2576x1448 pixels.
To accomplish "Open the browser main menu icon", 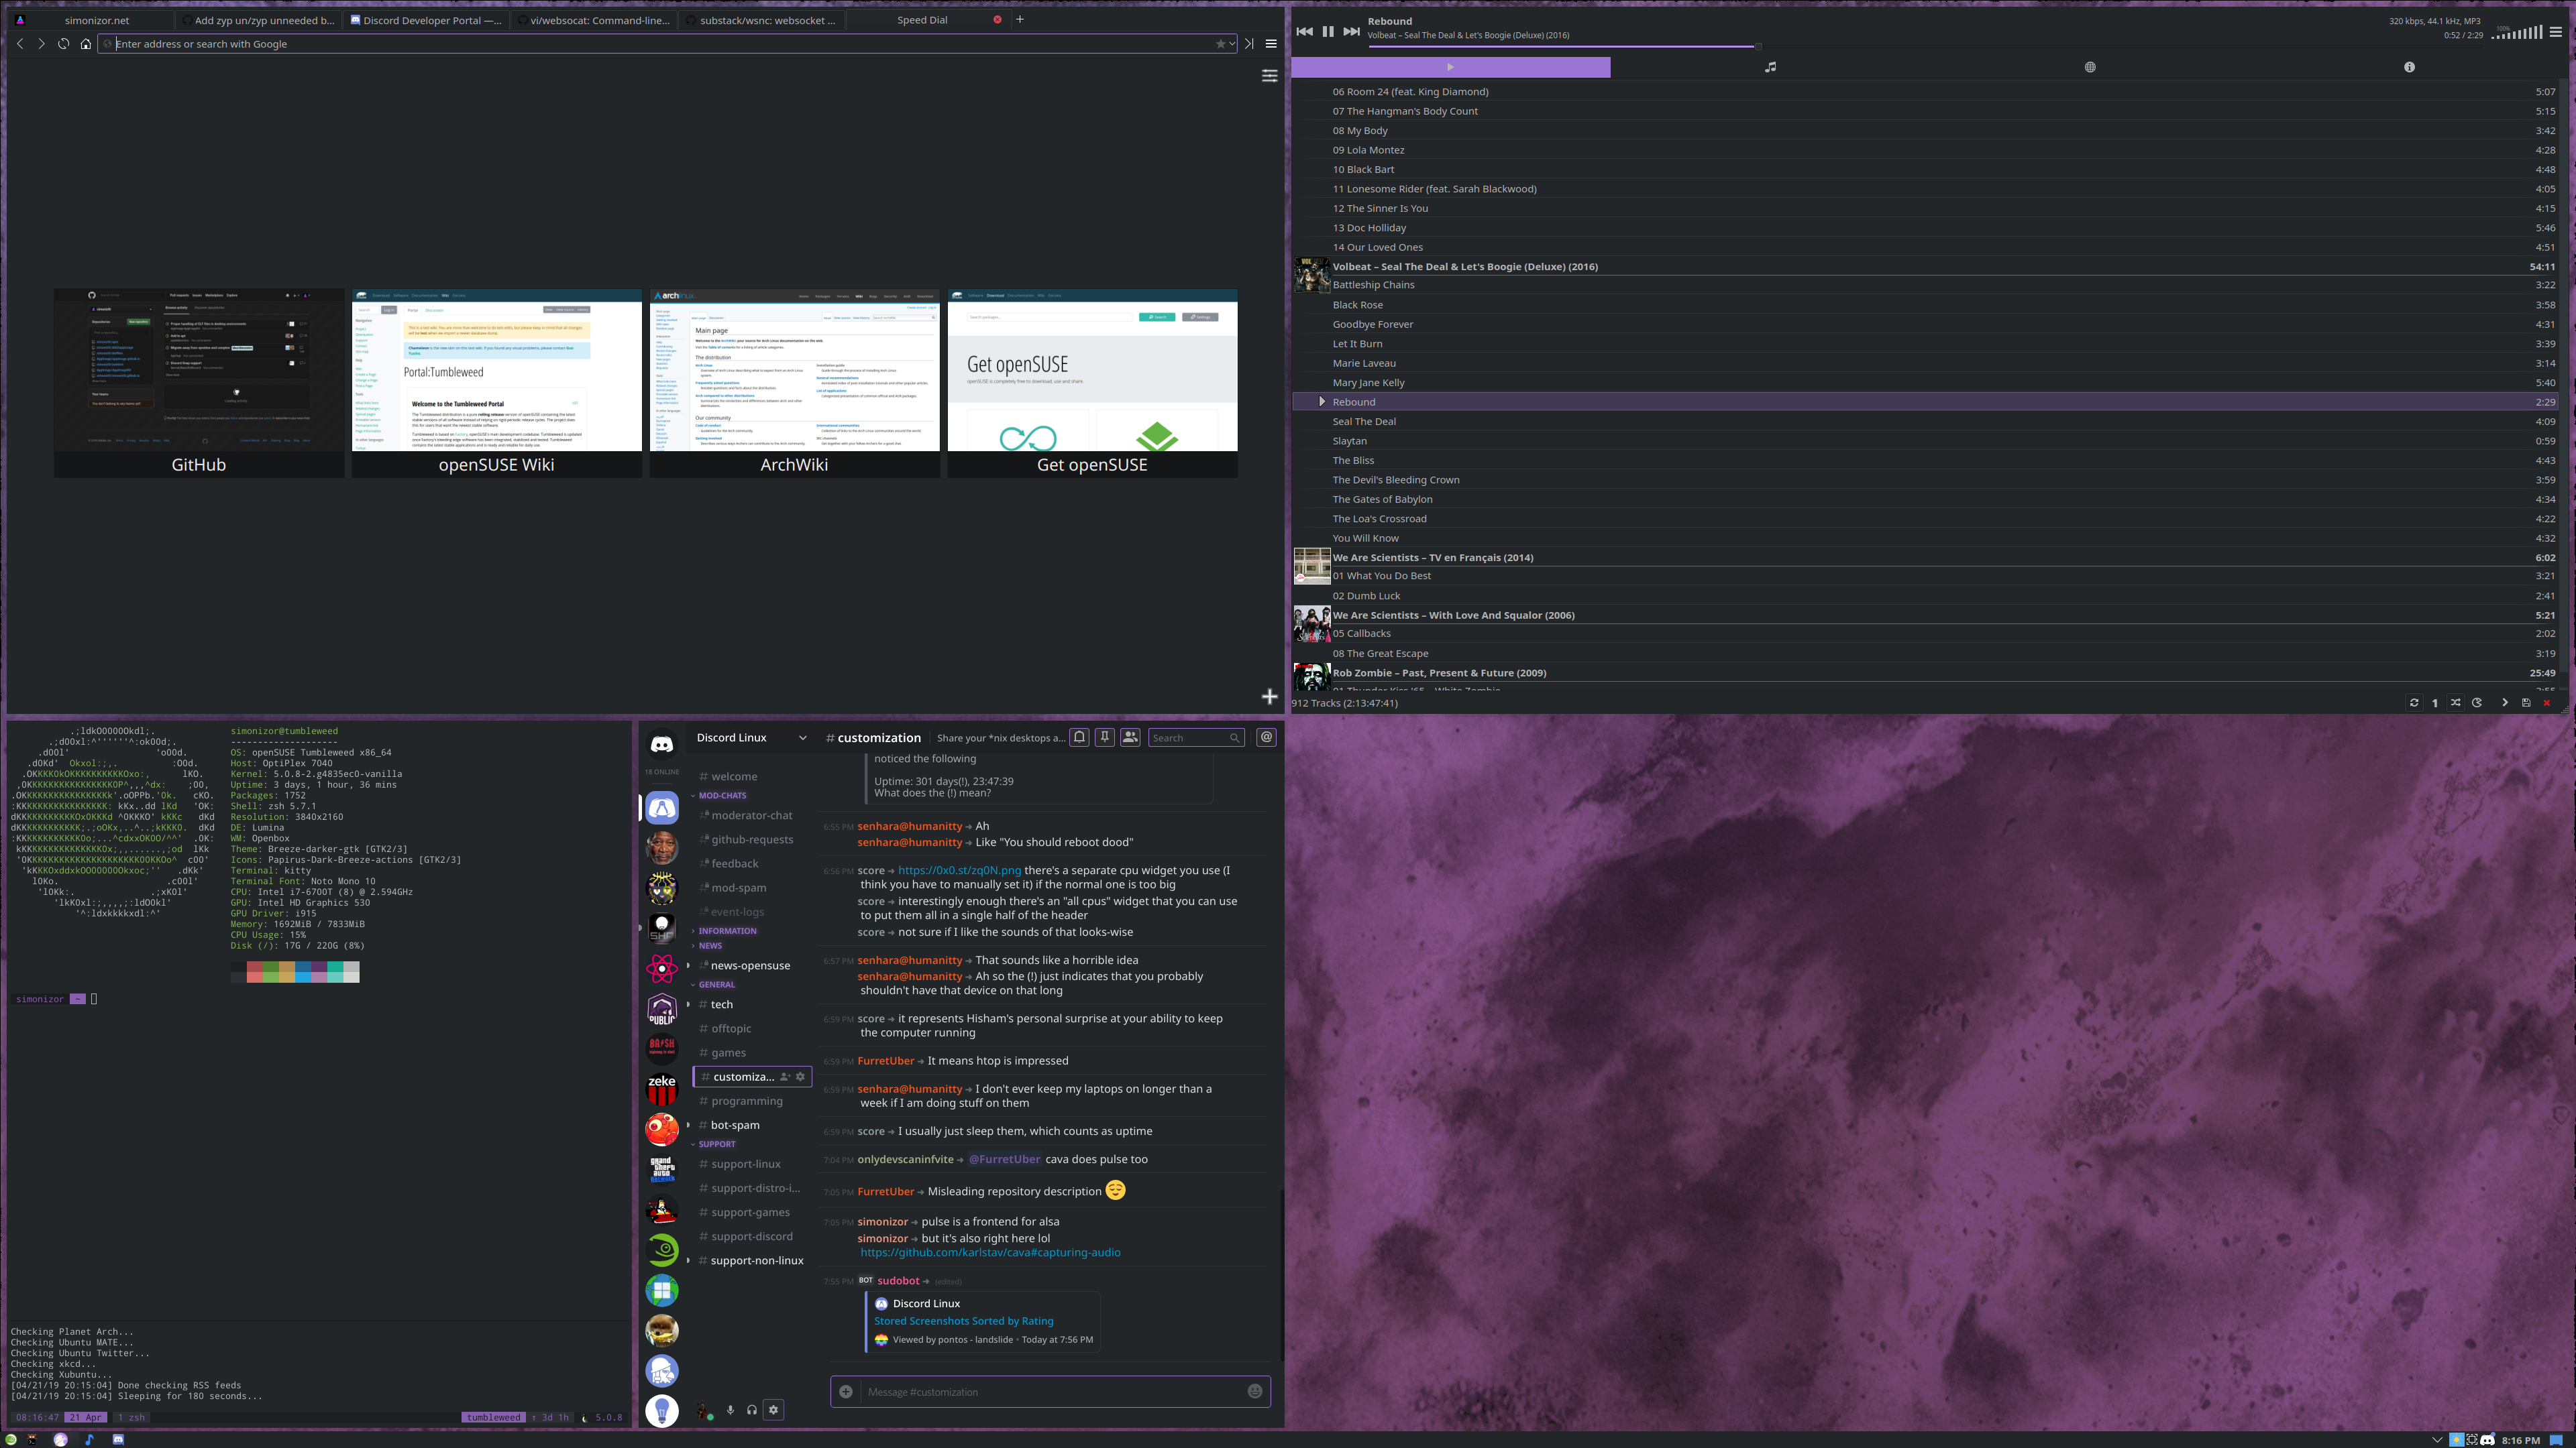I will pyautogui.click(x=1271, y=44).
